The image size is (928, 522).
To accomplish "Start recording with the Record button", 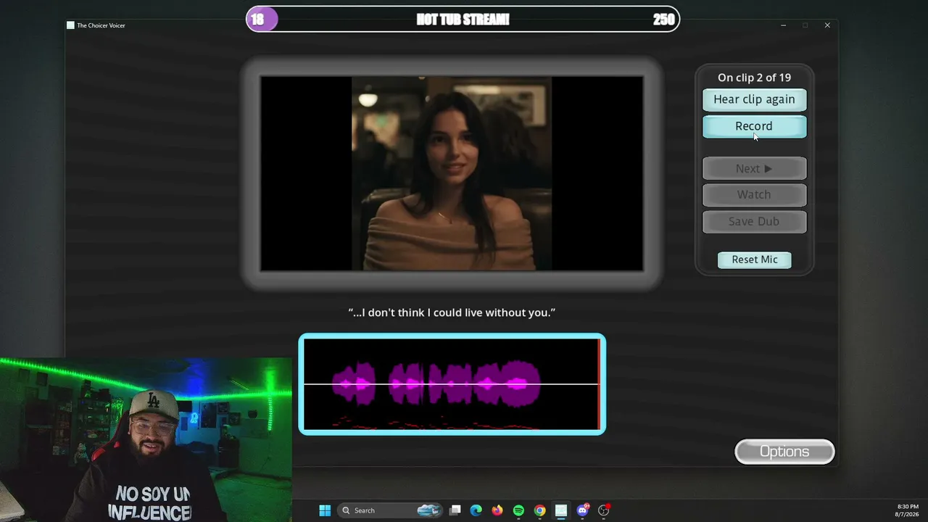I will click(x=754, y=126).
